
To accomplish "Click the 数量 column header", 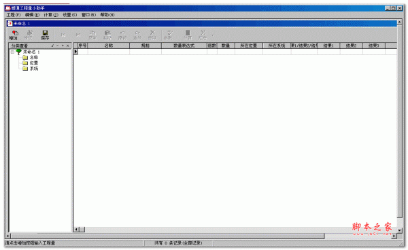I will click(226, 46).
